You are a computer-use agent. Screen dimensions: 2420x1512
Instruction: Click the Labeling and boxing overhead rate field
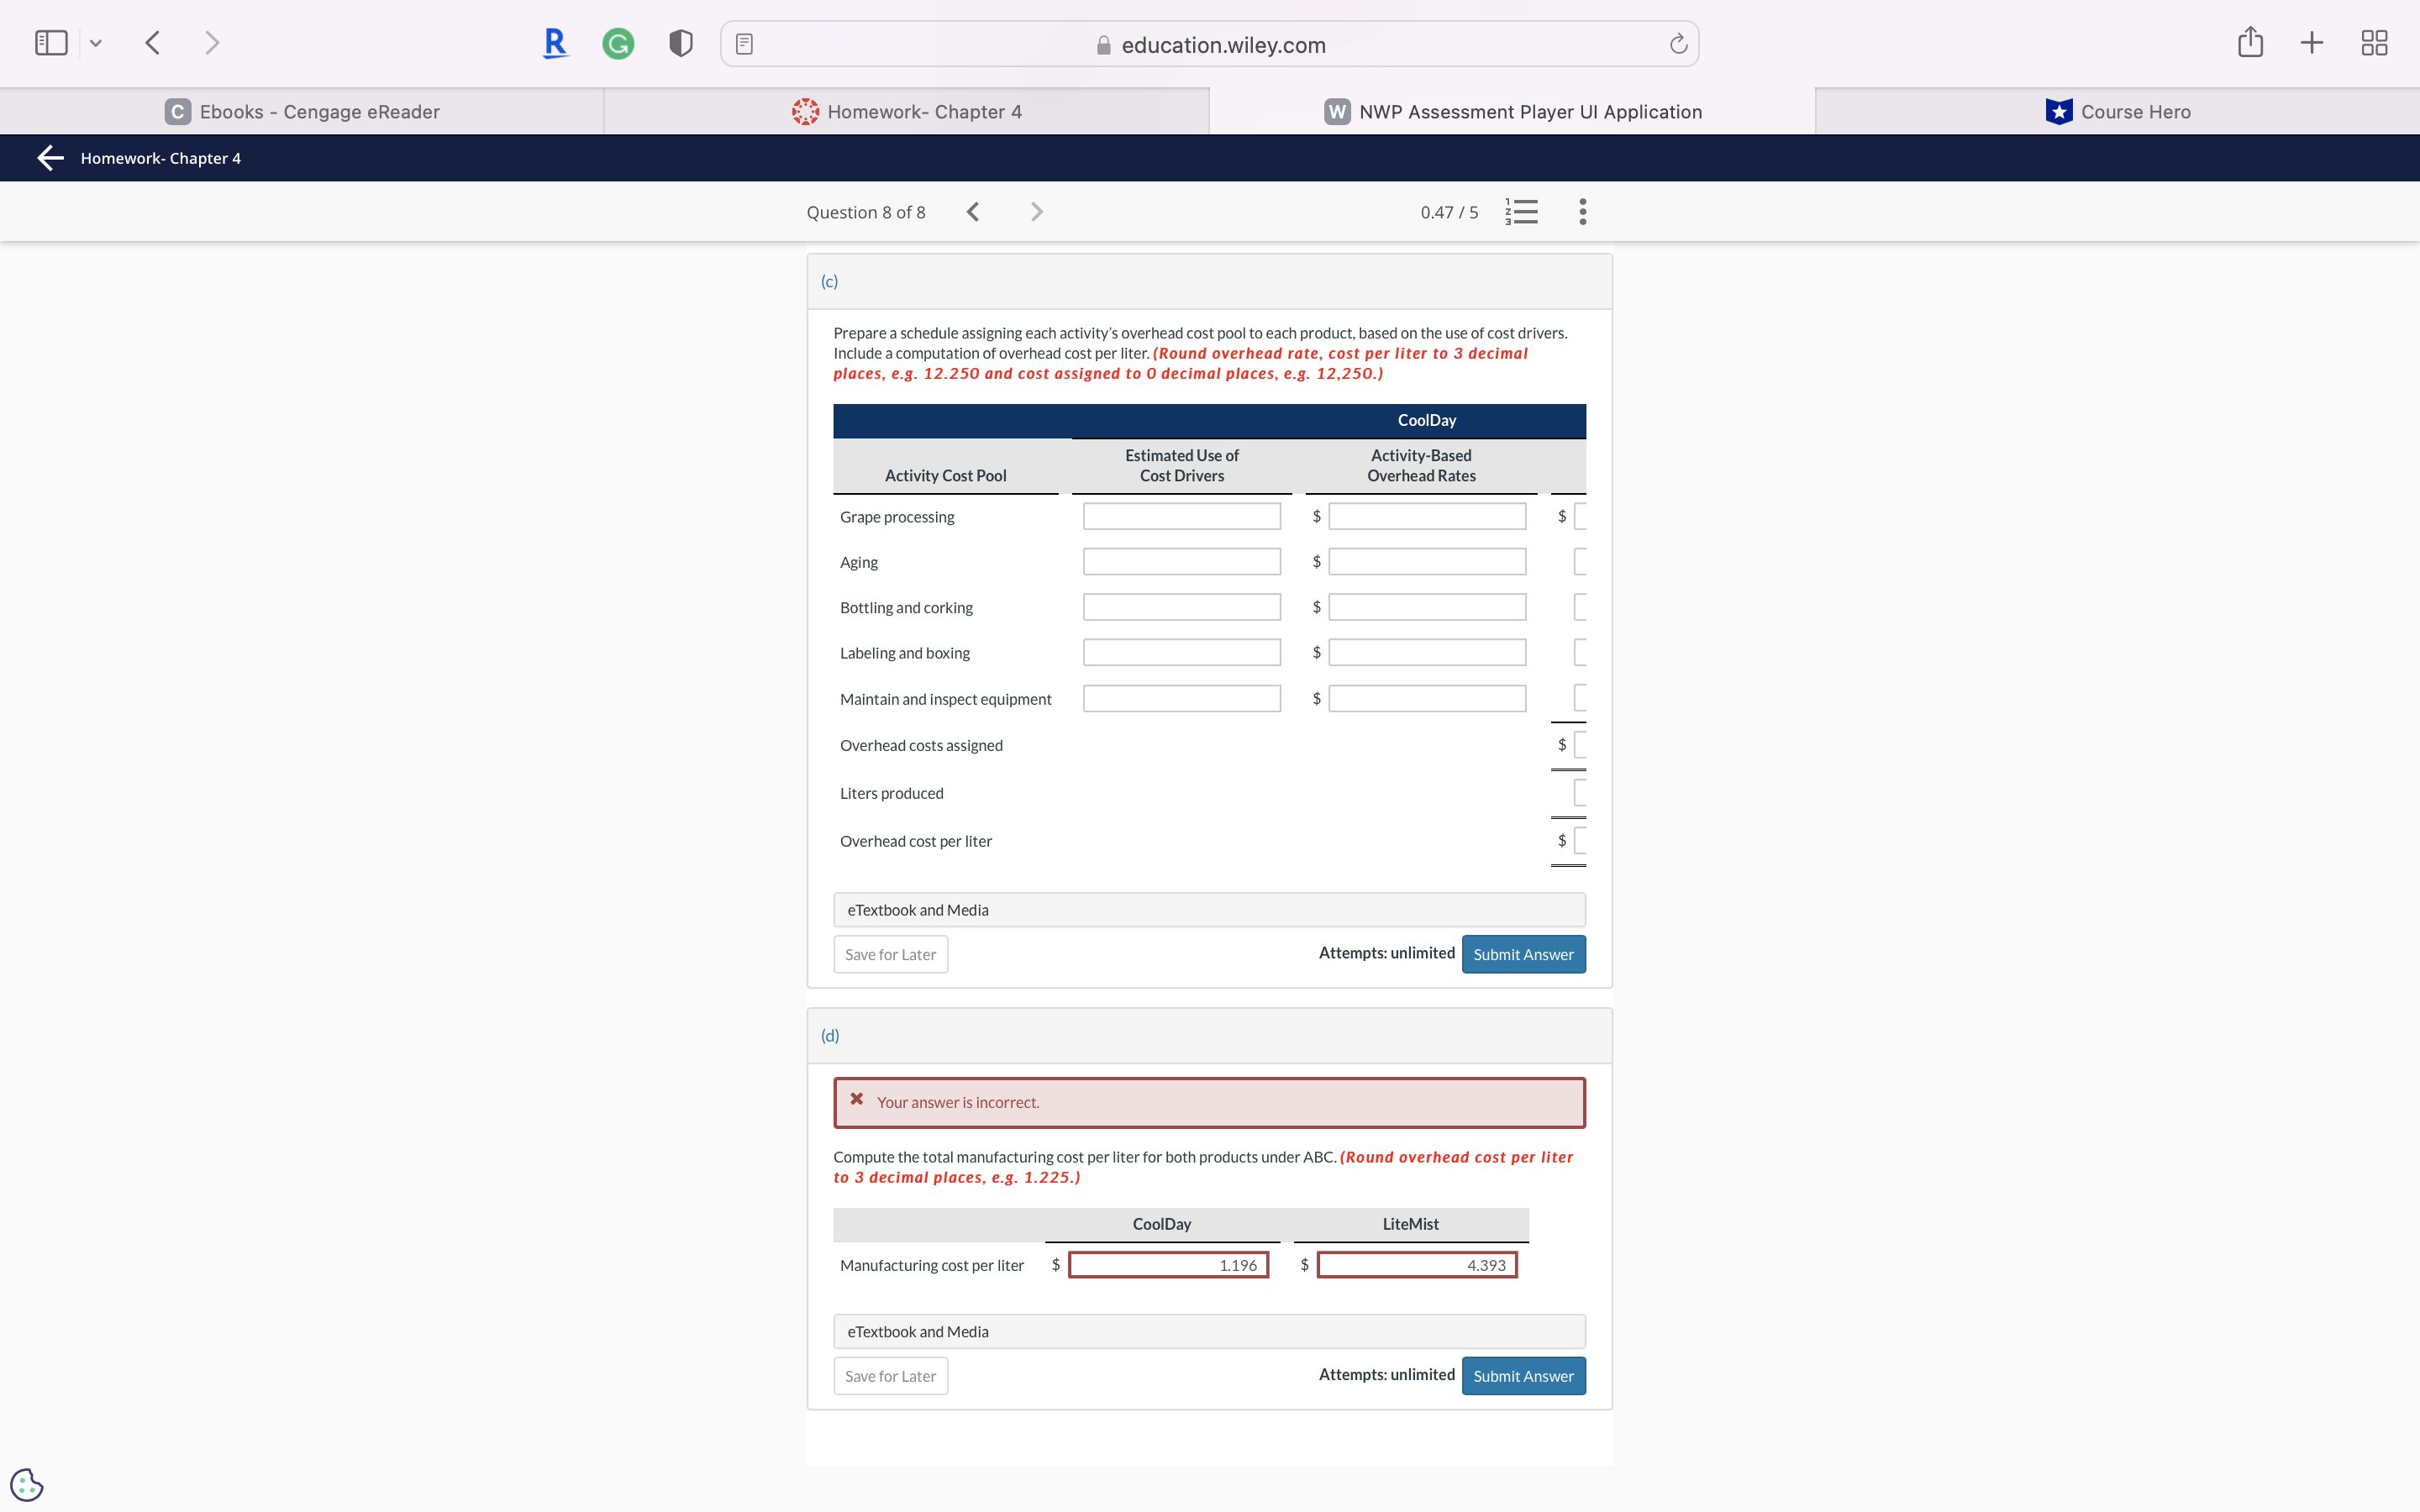pos(1427,652)
